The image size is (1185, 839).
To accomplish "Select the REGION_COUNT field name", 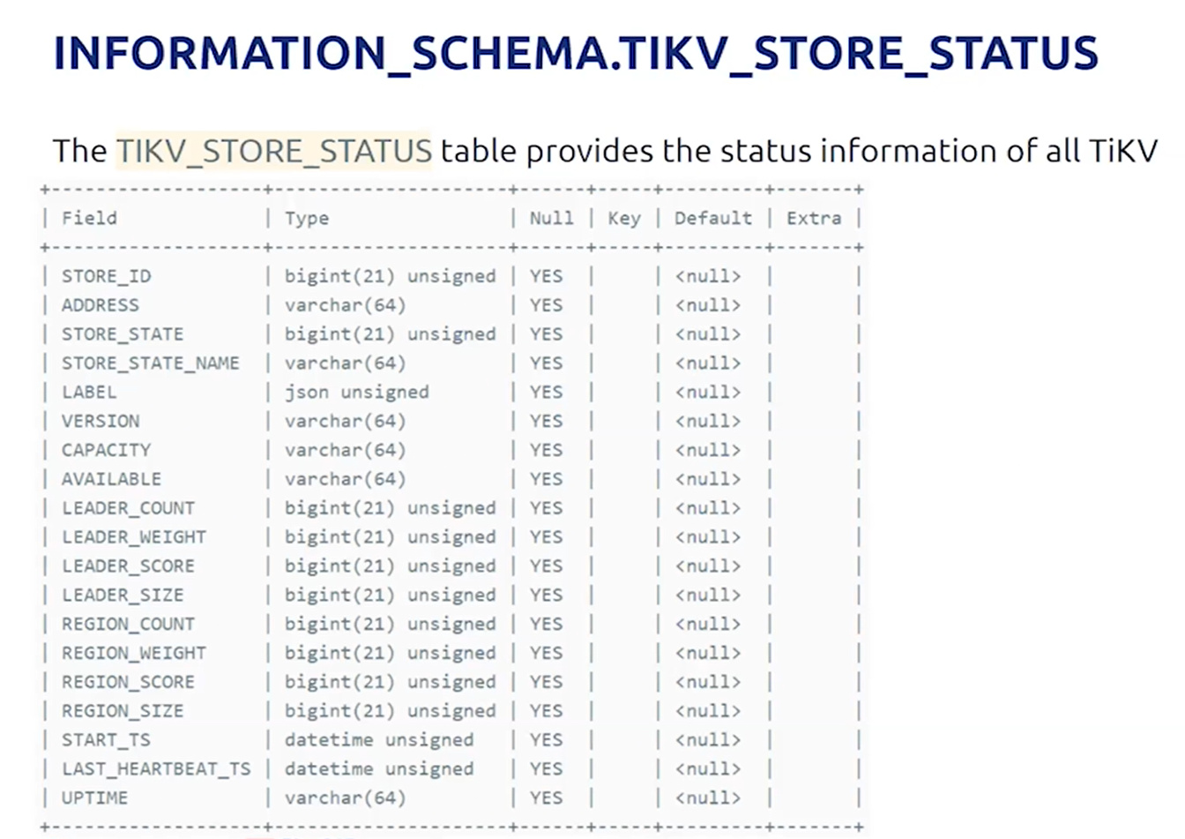I will click(x=128, y=625).
